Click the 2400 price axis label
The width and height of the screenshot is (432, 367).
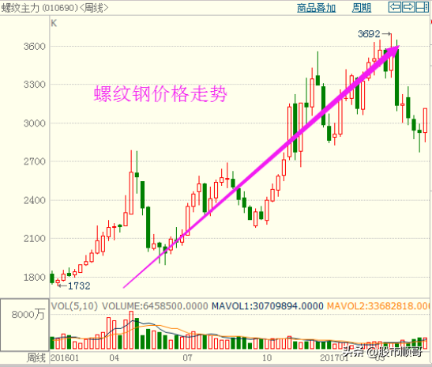pos(35,200)
